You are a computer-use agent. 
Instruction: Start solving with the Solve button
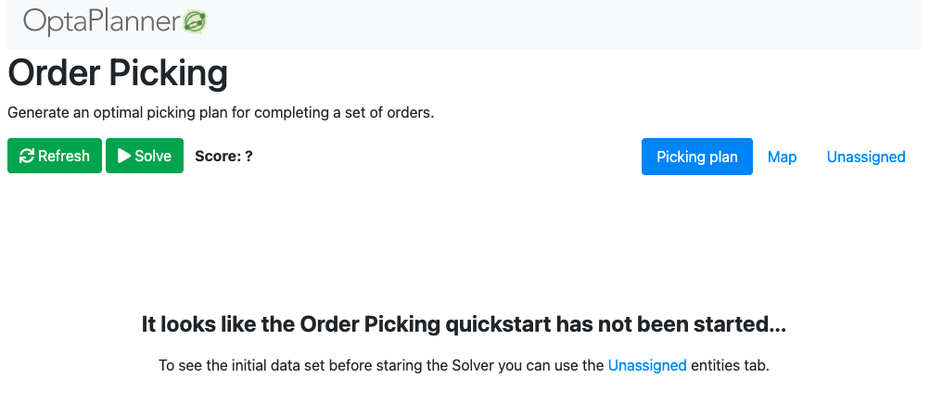[x=145, y=156]
